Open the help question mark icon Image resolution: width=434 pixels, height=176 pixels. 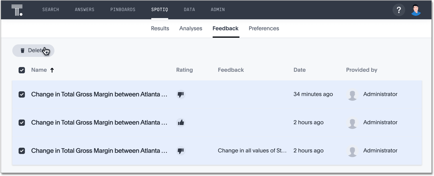pos(399,10)
